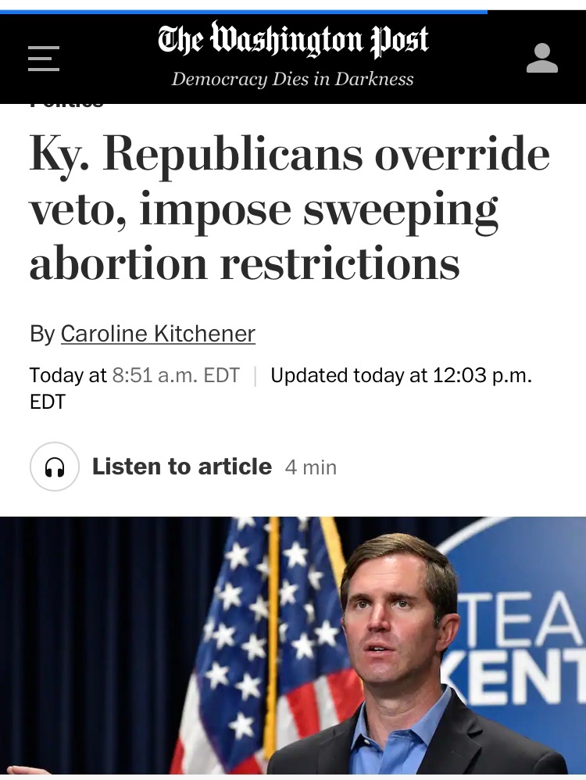The image size is (586, 780).
Task: Click the blue reading progress bar
Action: 242,12
